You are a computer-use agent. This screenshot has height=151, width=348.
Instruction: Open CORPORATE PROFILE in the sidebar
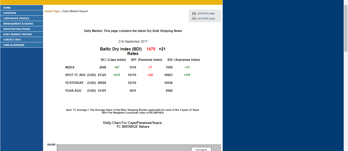(22, 18)
